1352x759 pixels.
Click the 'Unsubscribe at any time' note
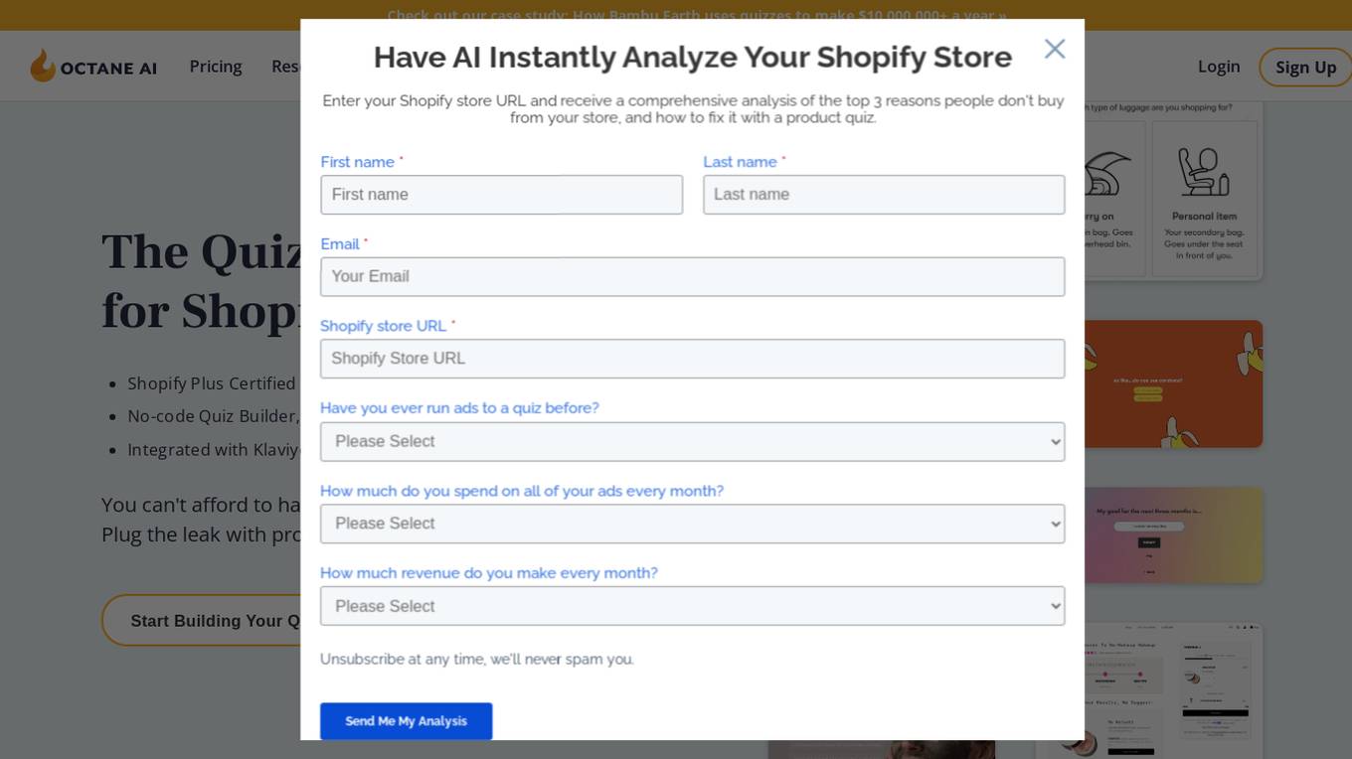[476, 659]
